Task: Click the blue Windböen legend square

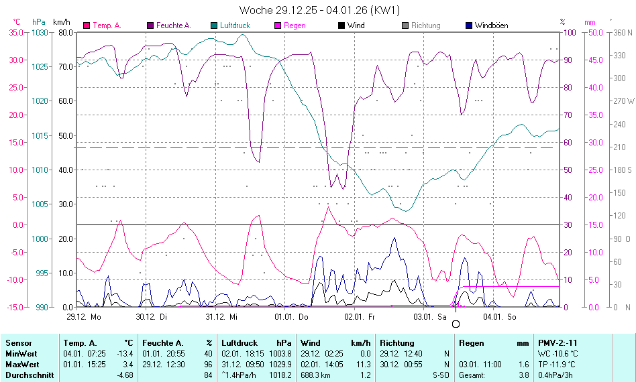Action: [468, 25]
